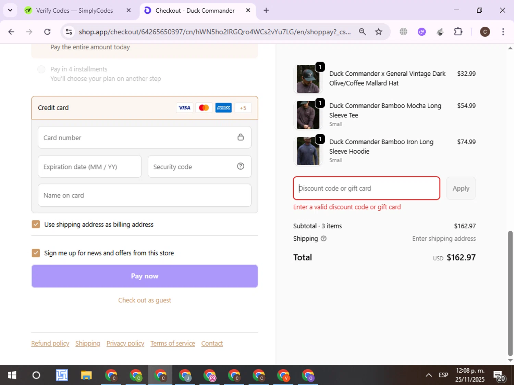The height and width of the screenshot is (385, 514).
Task: Click the Mallard Hat product thumbnail
Action: coord(308,79)
